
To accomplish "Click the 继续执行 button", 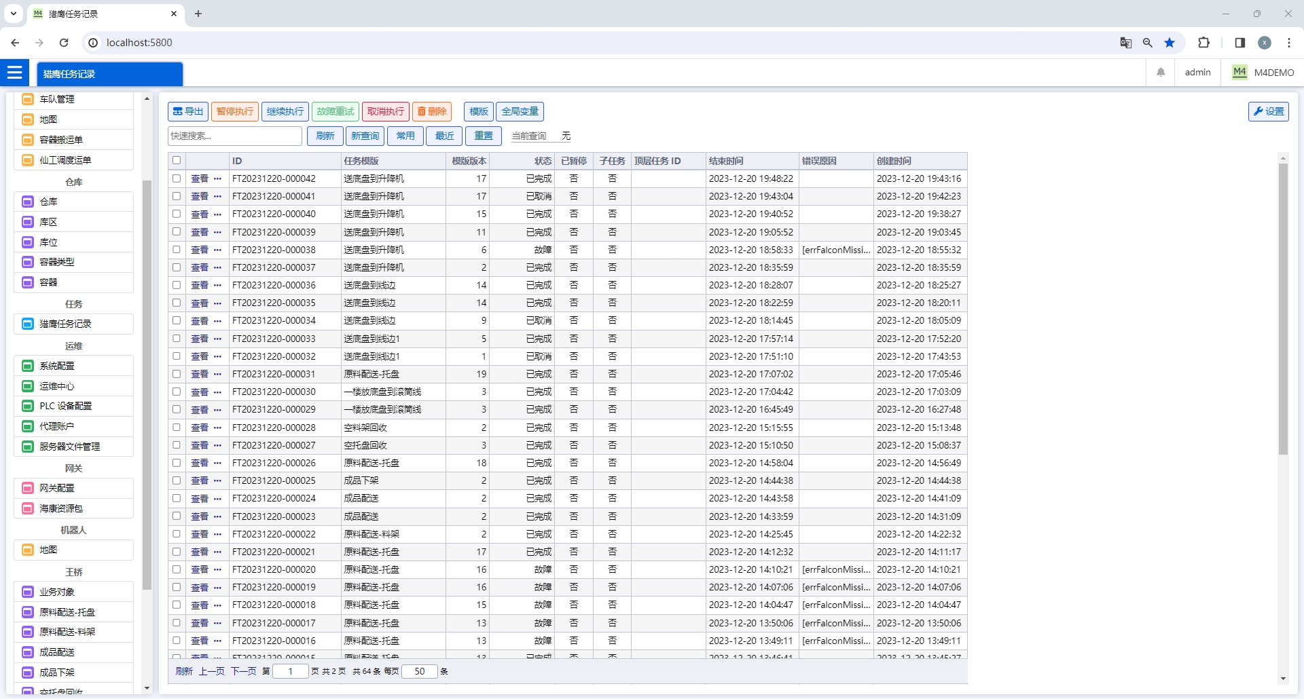I will (x=285, y=111).
